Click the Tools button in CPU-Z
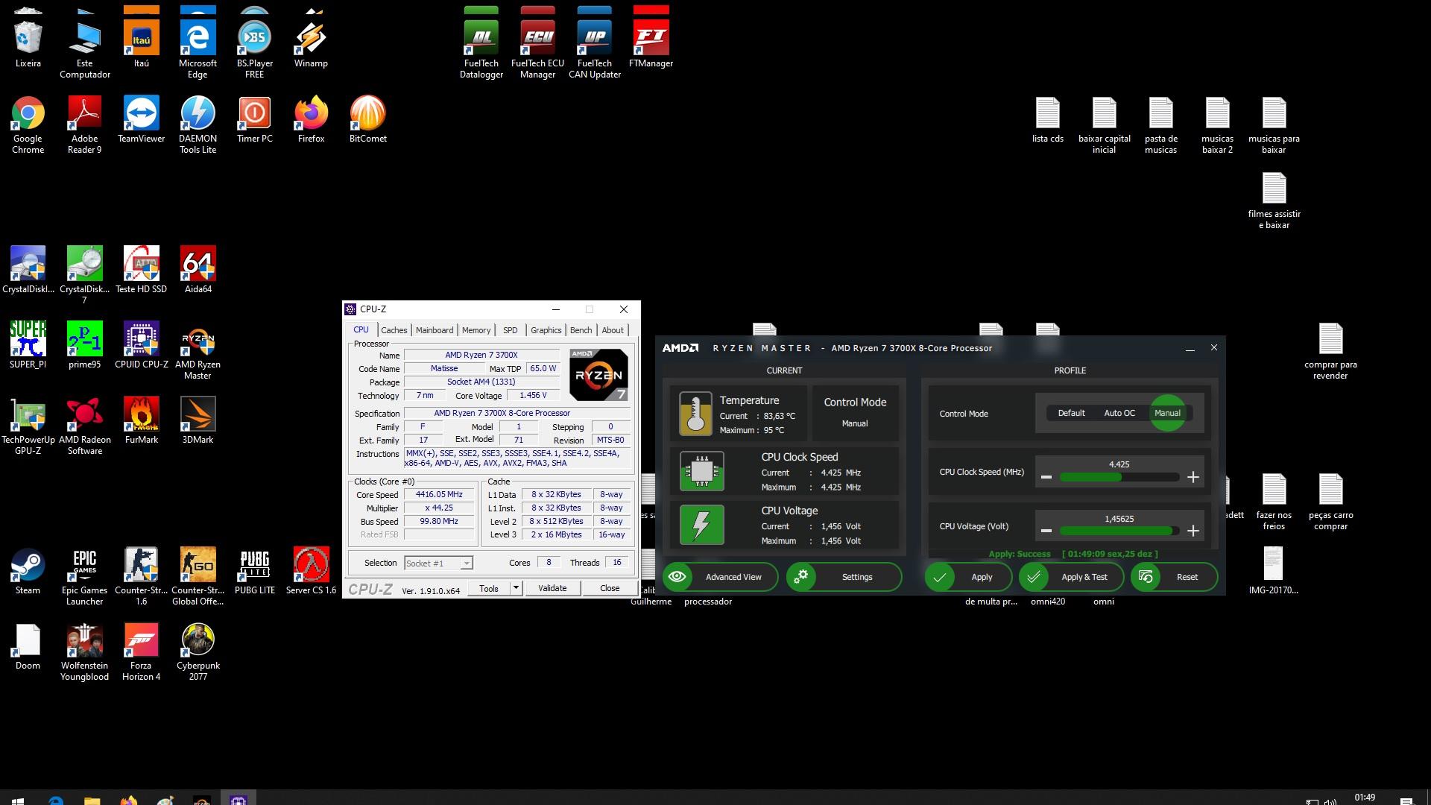The height and width of the screenshot is (805, 1431). pyautogui.click(x=489, y=588)
